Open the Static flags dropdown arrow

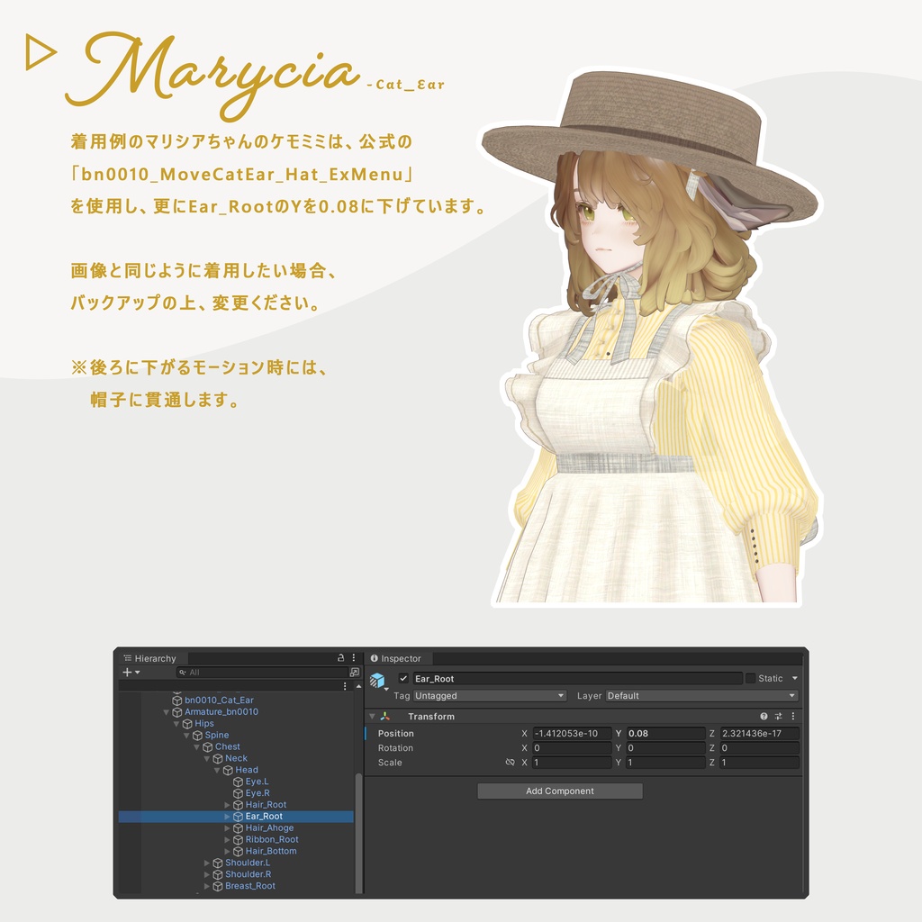click(x=794, y=678)
